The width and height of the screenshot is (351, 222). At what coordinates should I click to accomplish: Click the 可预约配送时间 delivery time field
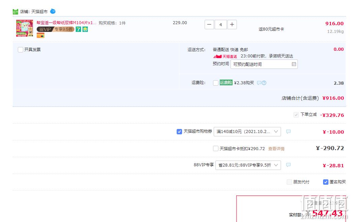click(x=264, y=64)
